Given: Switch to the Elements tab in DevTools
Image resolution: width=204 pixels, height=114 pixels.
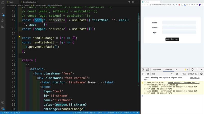Looking at the screenshot, I should [x=157, y=69].
